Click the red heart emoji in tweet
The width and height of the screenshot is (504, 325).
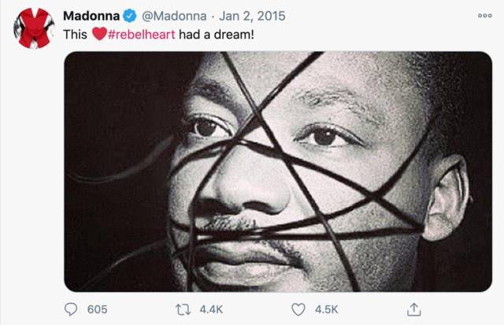[99, 34]
